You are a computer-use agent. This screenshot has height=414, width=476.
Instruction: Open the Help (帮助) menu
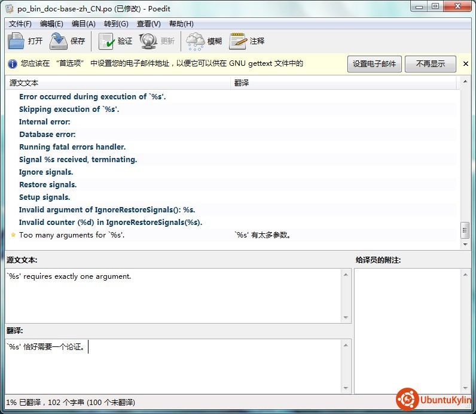click(181, 24)
